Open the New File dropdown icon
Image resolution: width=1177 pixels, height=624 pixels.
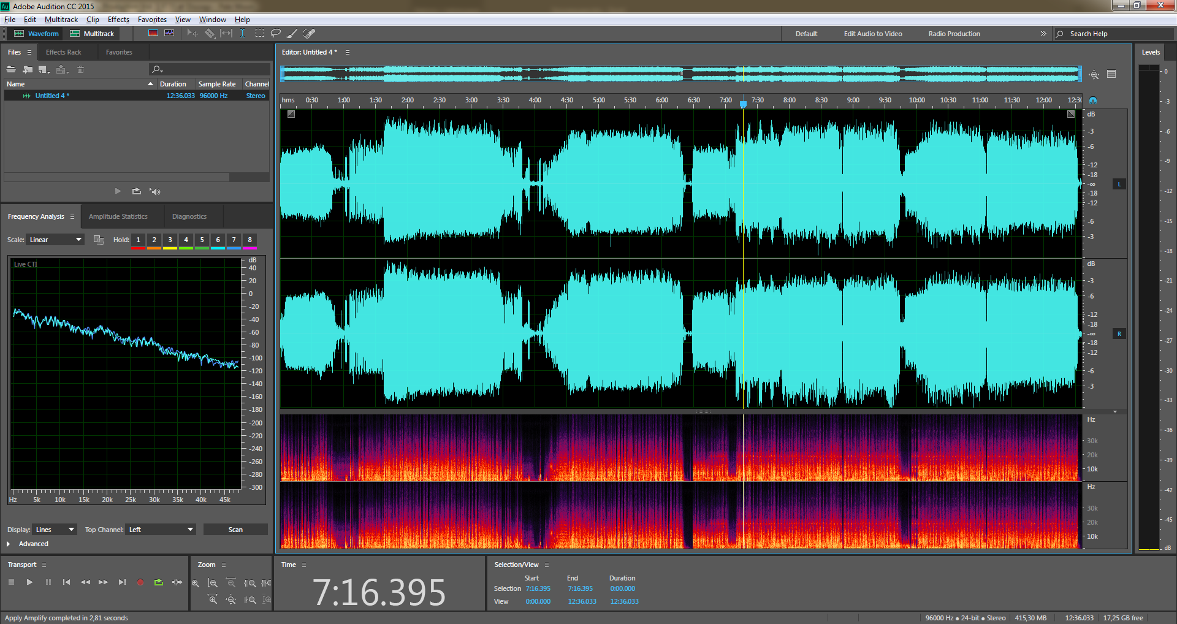click(44, 69)
